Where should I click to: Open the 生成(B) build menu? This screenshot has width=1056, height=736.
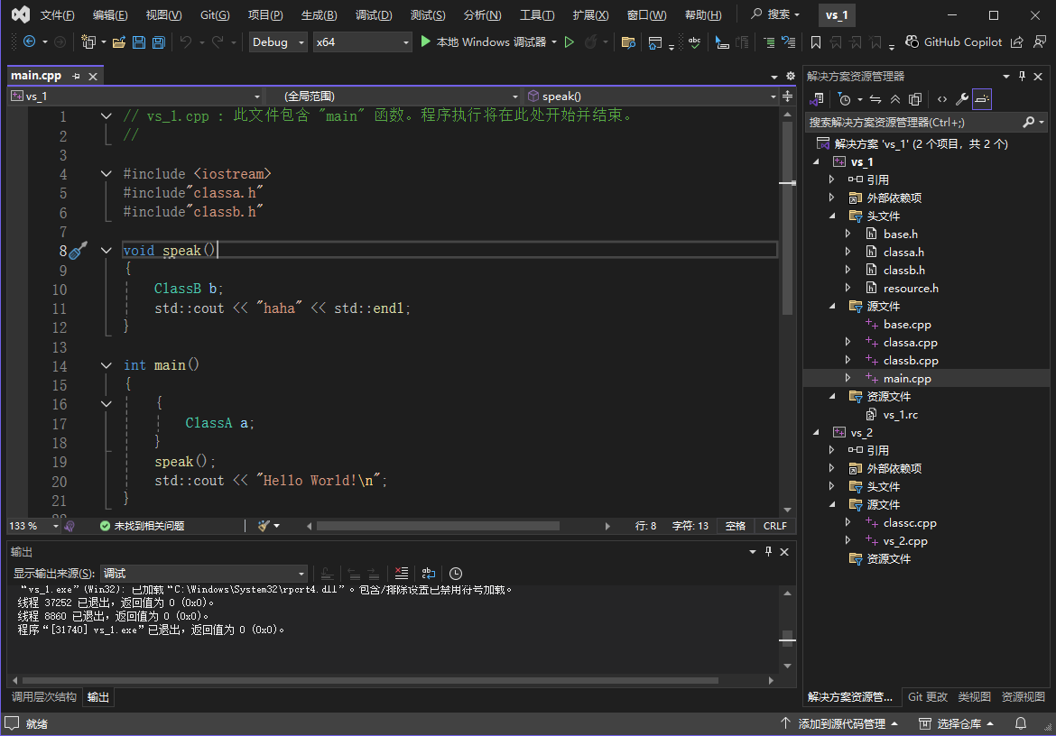[319, 14]
